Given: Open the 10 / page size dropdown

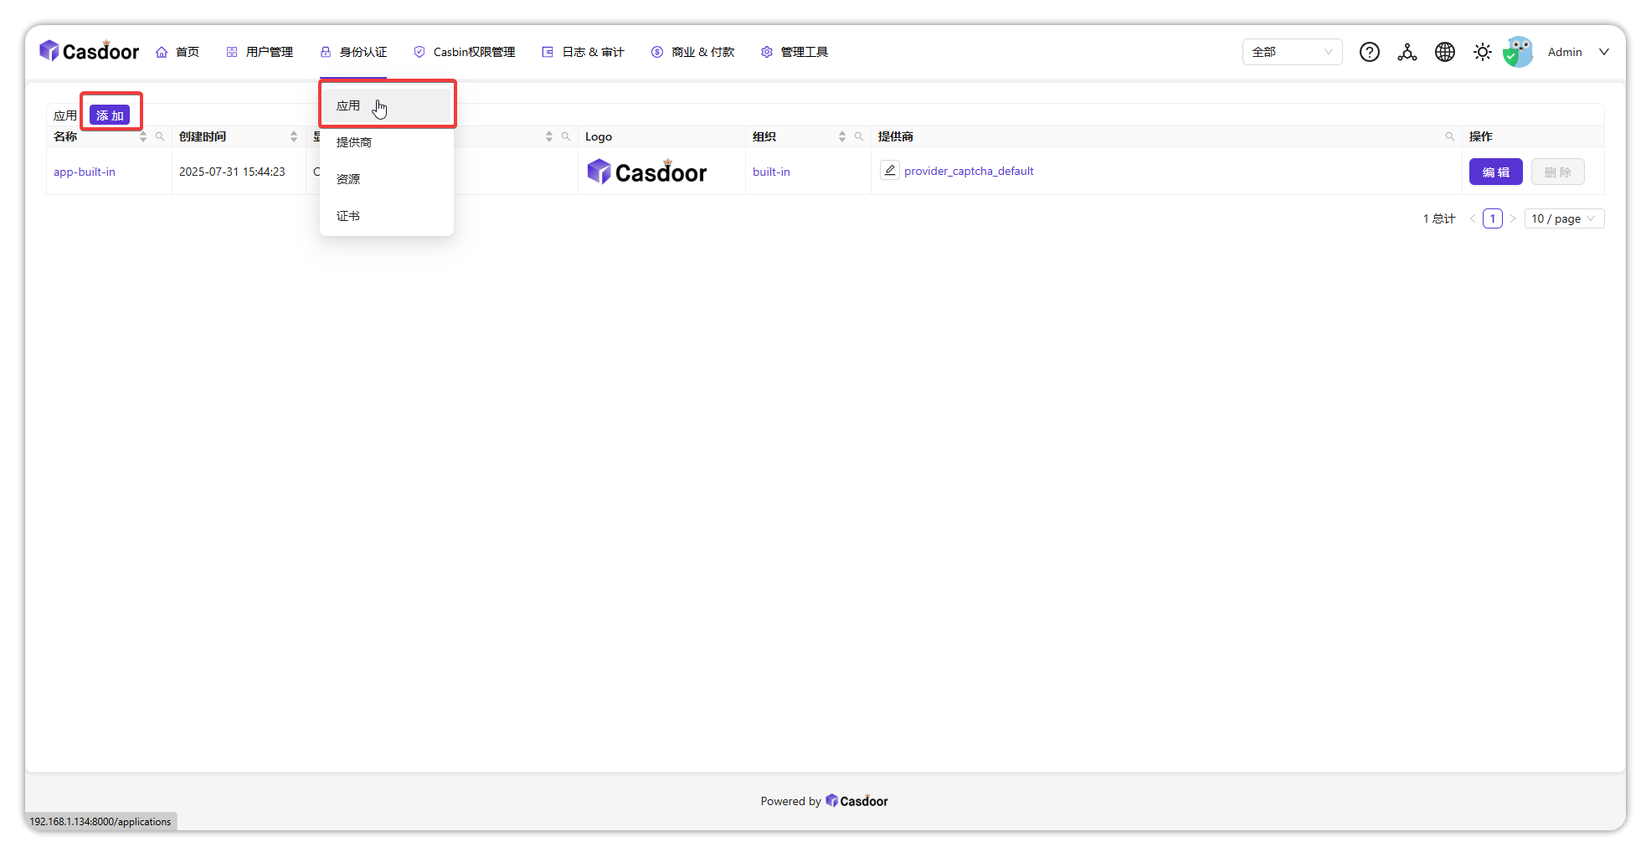Looking at the screenshot, I should click(x=1563, y=218).
